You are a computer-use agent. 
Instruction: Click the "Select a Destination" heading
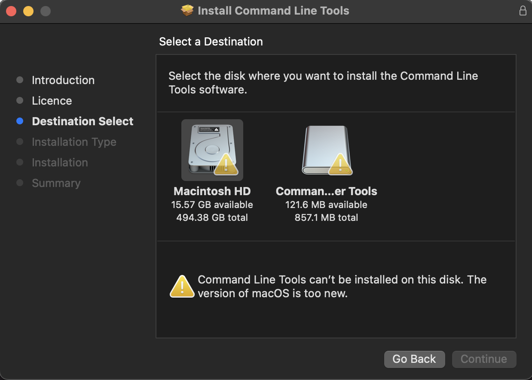[211, 42]
